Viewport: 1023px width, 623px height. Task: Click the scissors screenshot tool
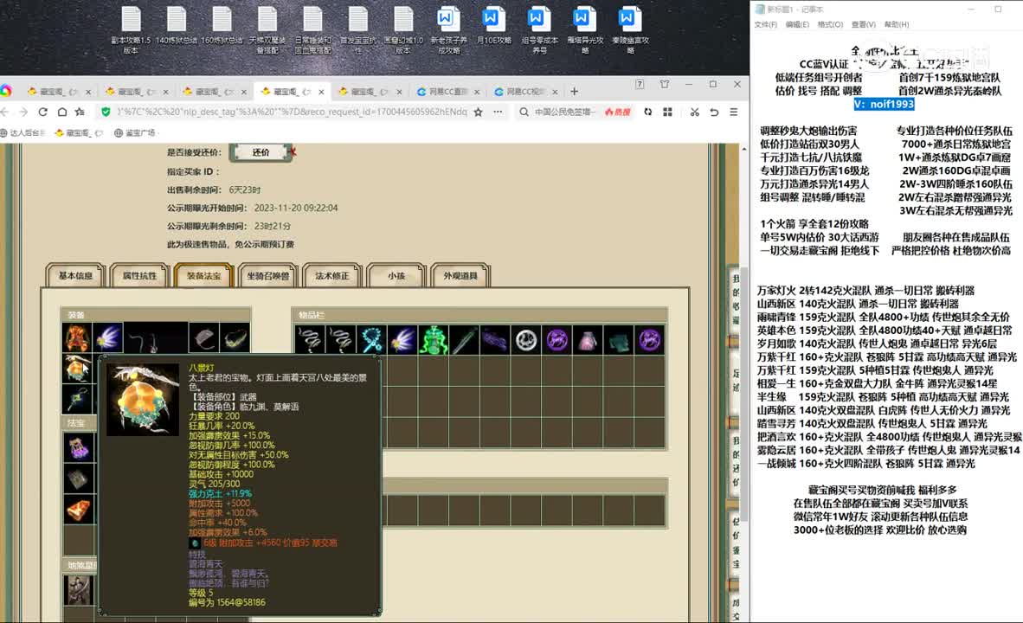point(695,112)
